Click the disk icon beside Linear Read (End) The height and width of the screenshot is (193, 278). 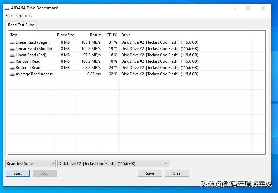(x=12, y=55)
